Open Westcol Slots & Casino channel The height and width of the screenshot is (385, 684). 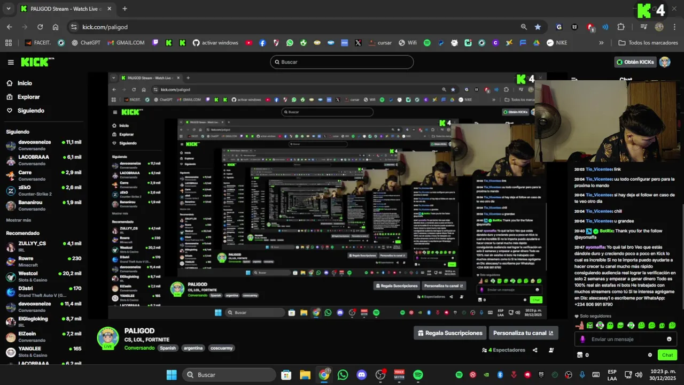[x=43, y=276]
